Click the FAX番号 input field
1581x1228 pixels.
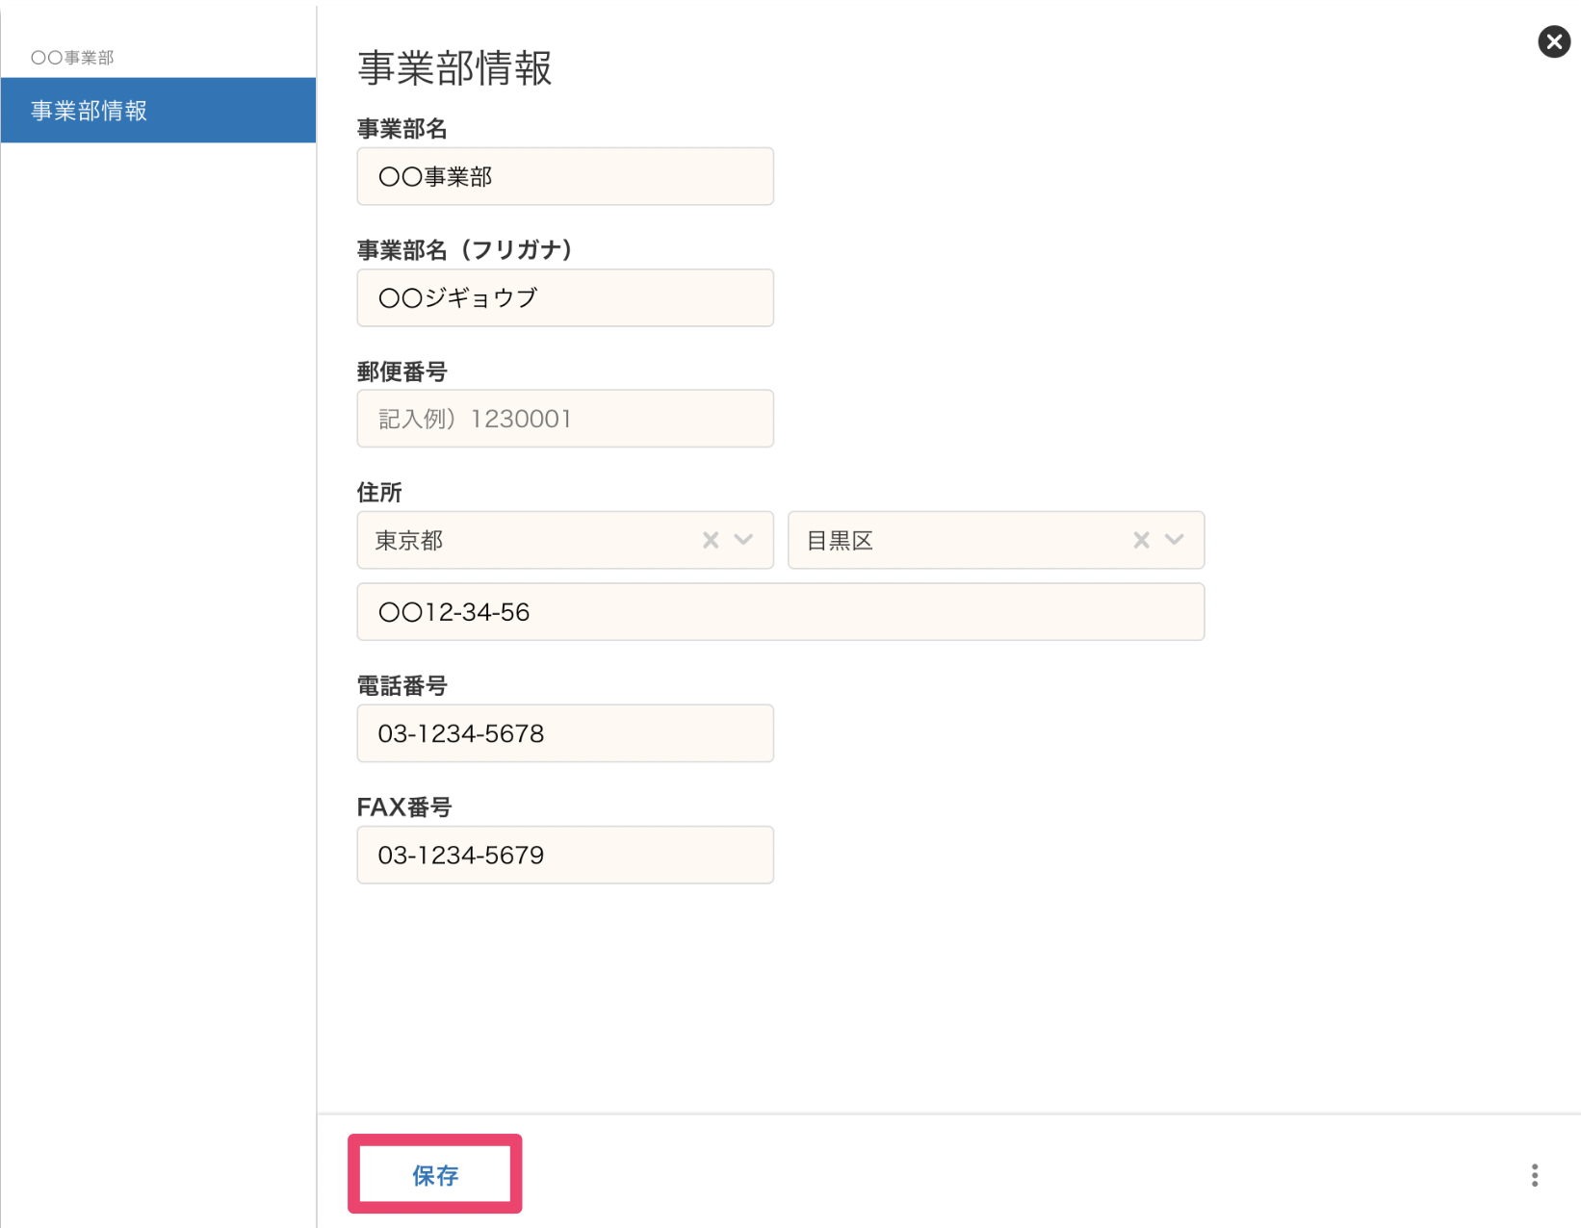tap(564, 855)
